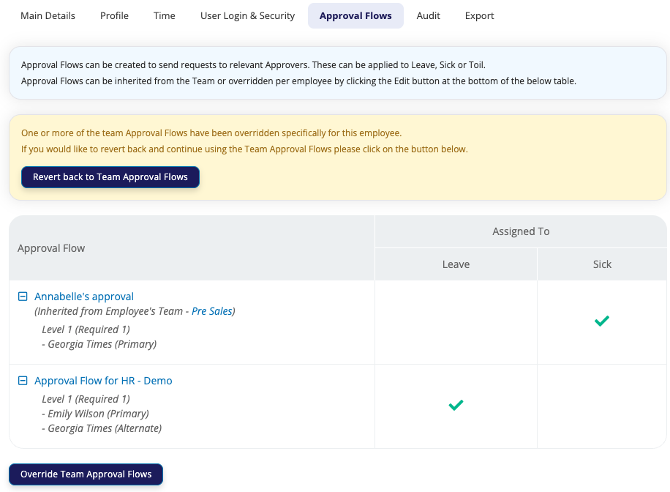This screenshot has width=670, height=492.
Task: Click Level 1 (Required 1) under HR - Demo
Action: tap(86, 399)
